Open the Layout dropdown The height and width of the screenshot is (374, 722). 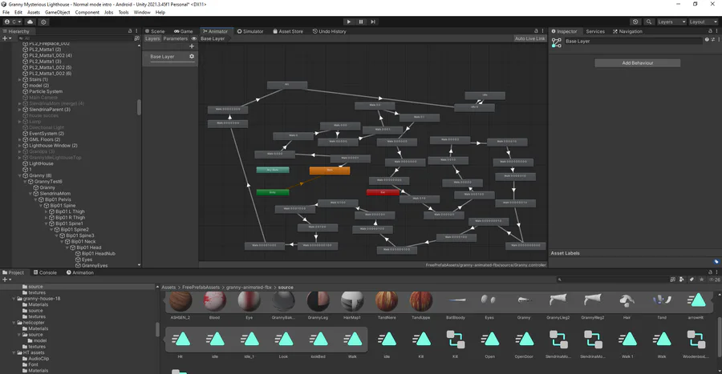click(x=703, y=22)
